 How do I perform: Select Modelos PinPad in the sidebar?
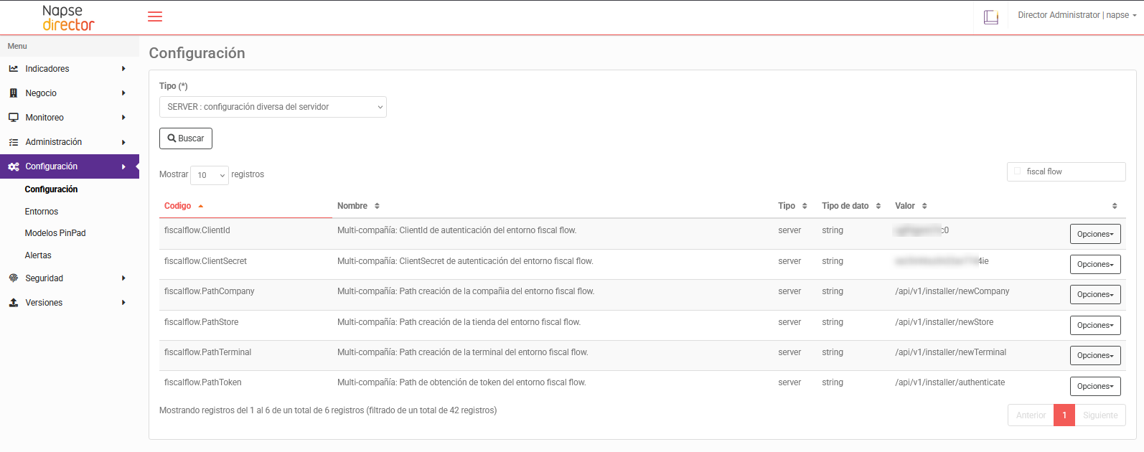(55, 233)
